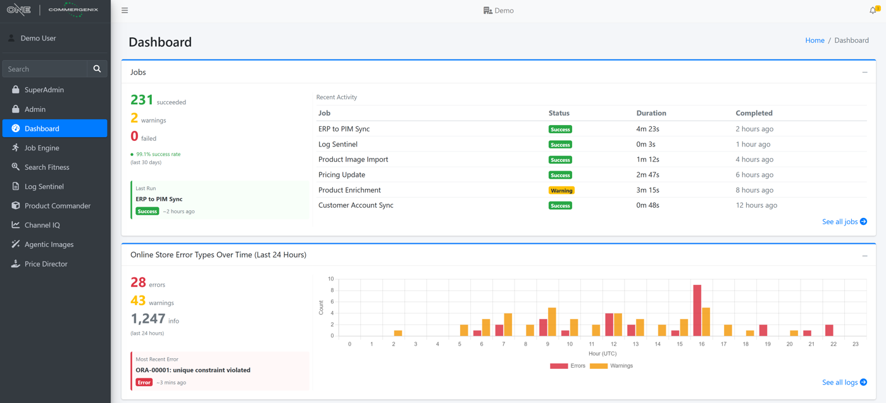Click the Demo building icon in header
886x403 pixels.
488,11
